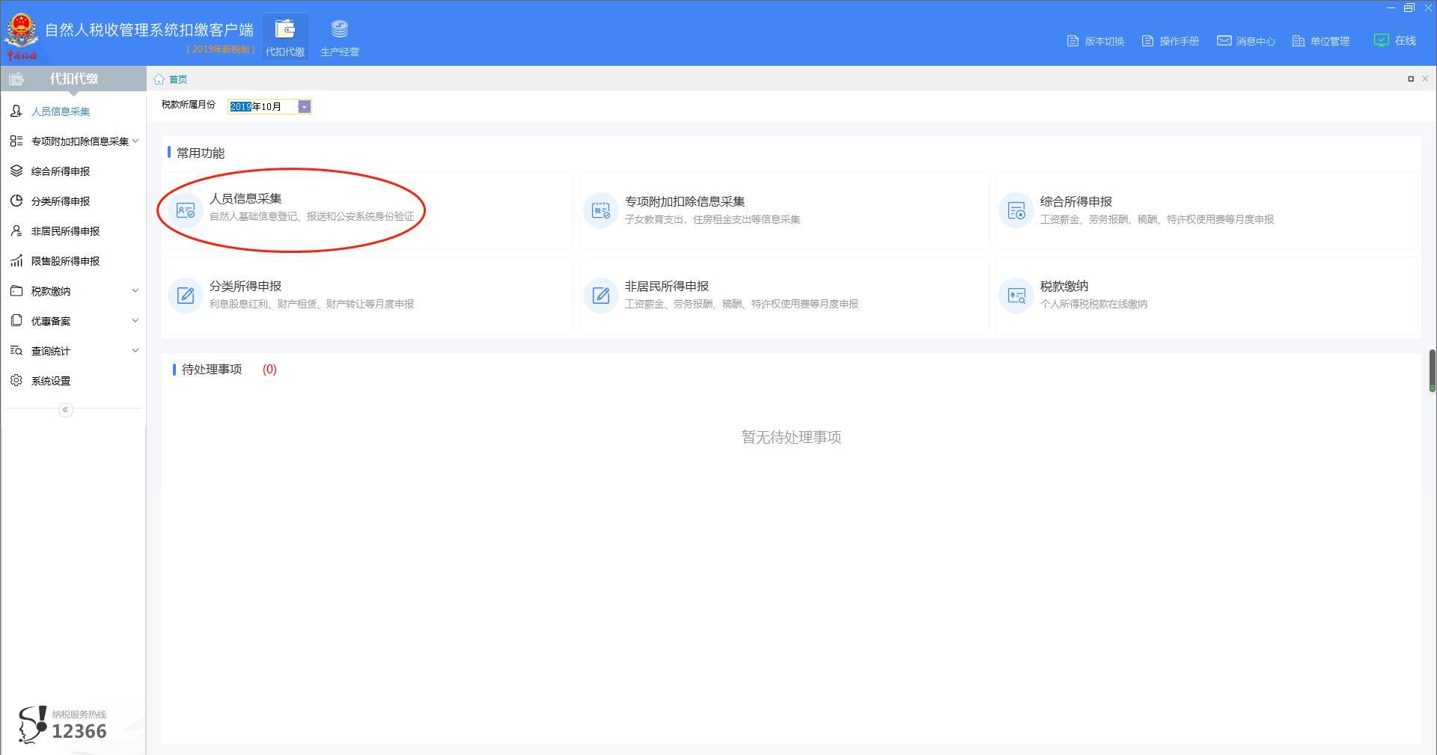Open 消息中心 envelope icon

[1224, 40]
